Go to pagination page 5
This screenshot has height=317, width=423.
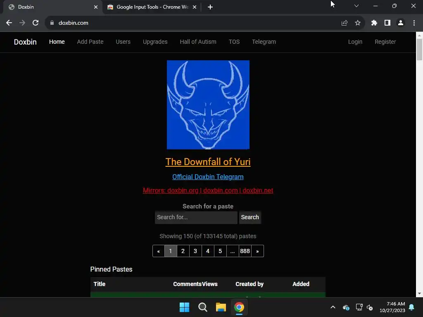coord(220,251)
